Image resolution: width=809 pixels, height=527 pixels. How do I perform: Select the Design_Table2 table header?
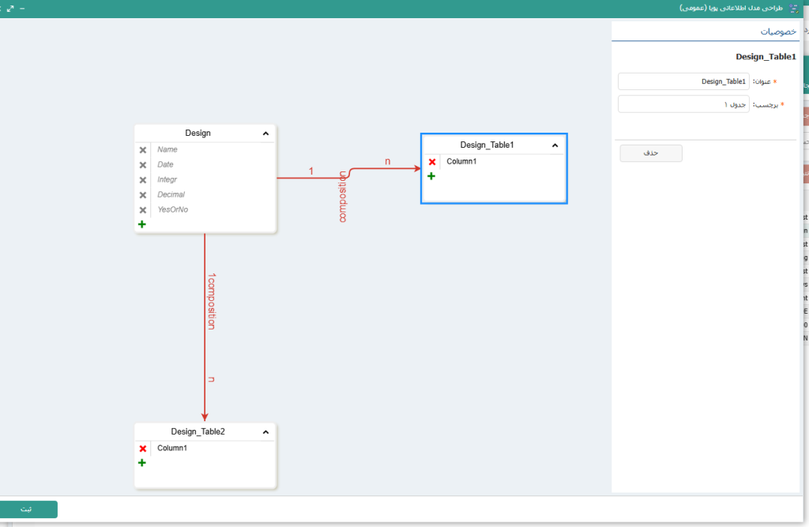[198, 431]
